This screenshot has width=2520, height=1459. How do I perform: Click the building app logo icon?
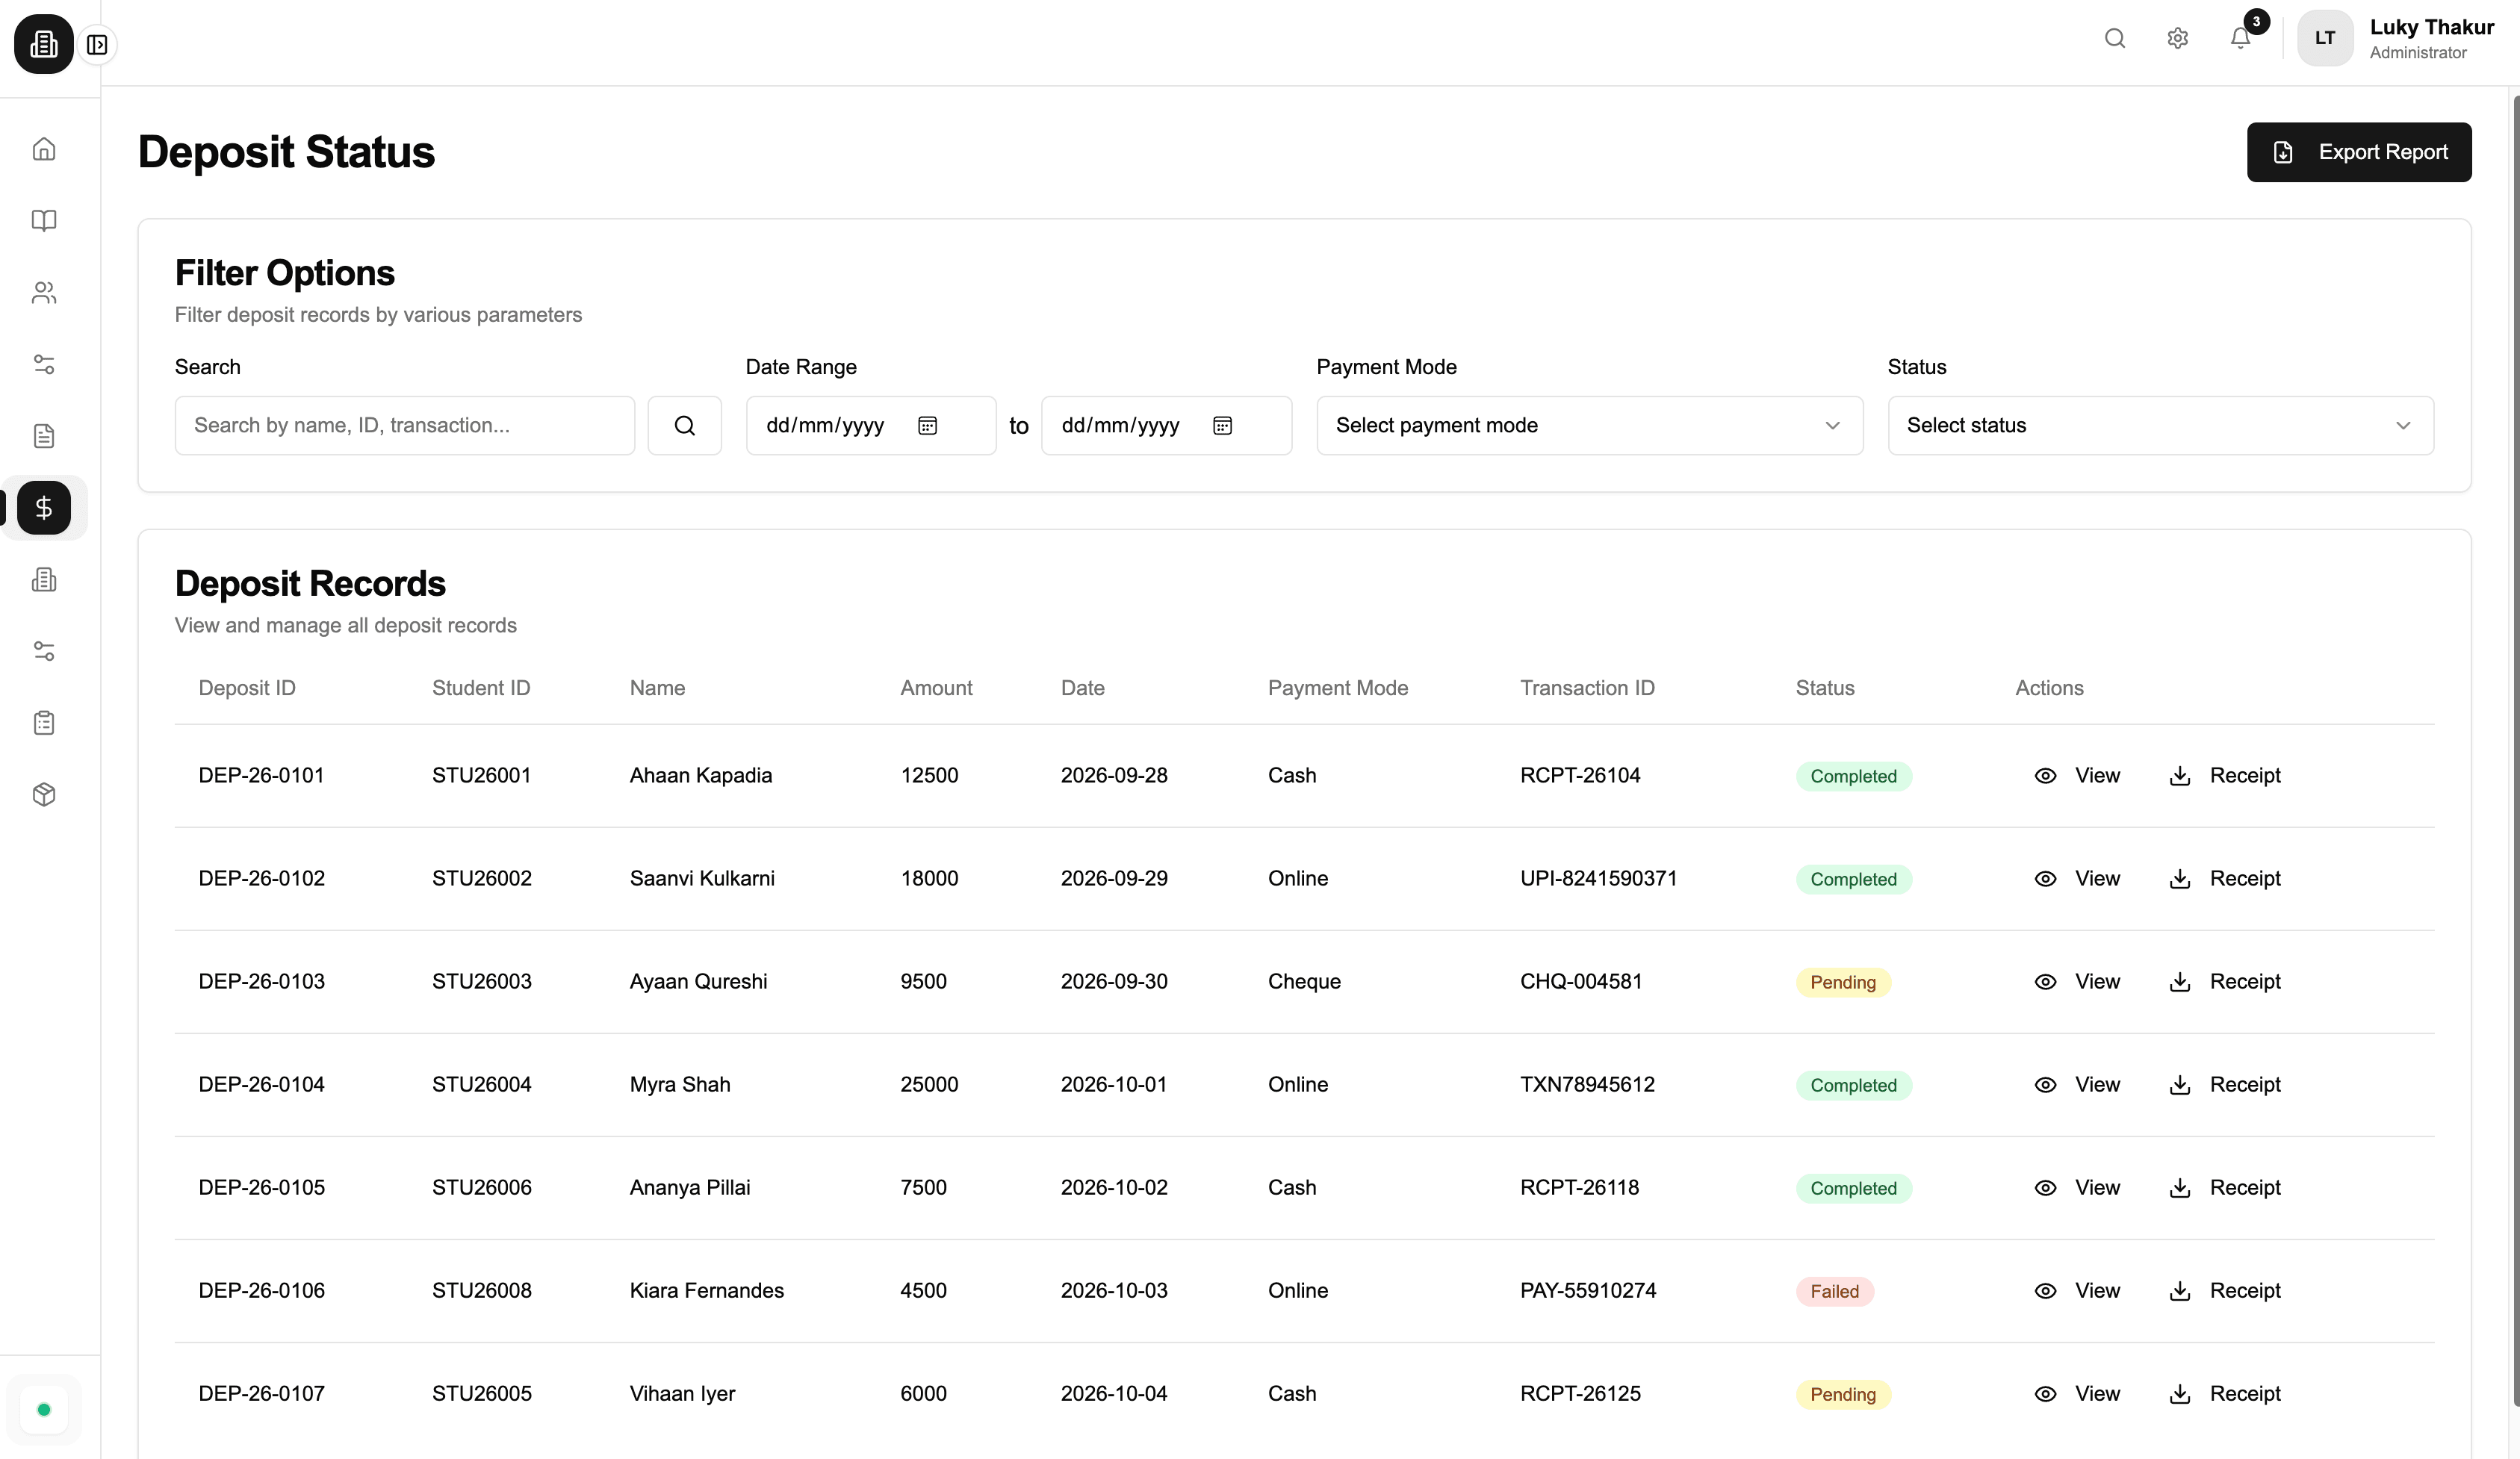click(43, 44)
